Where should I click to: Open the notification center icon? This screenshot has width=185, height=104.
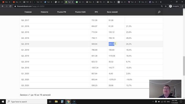pos(181,102)
